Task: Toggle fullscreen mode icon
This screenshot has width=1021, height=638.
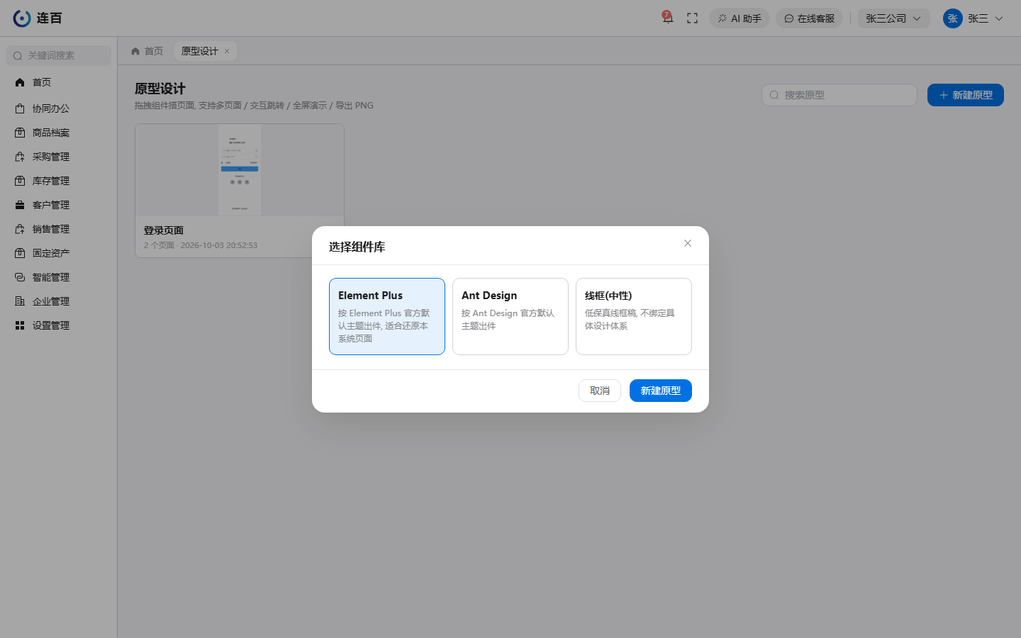Action: pyautogui.click(x=693, y=18)
